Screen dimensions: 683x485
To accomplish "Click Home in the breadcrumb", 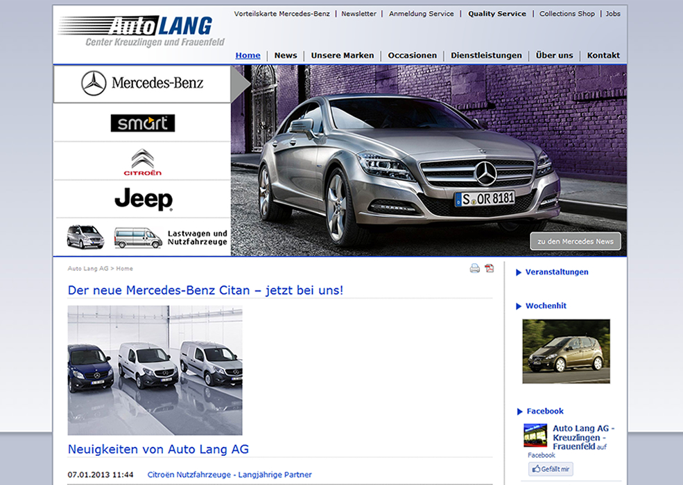I will click(x=125, y=269).
